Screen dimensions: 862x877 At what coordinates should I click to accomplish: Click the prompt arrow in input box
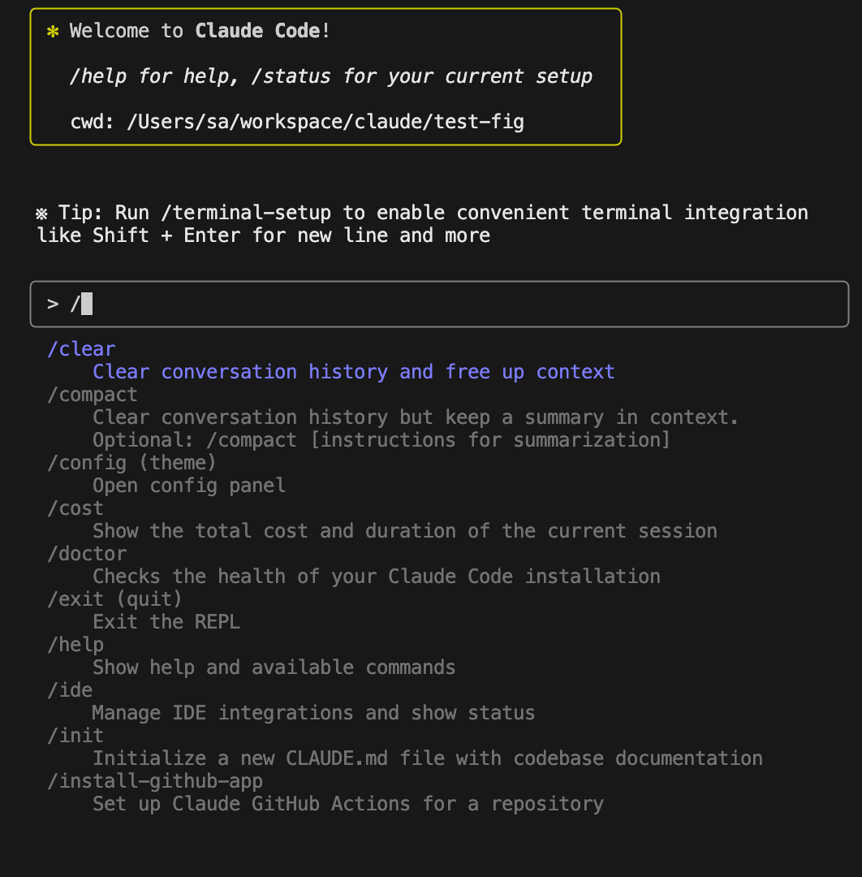[53, 305]
